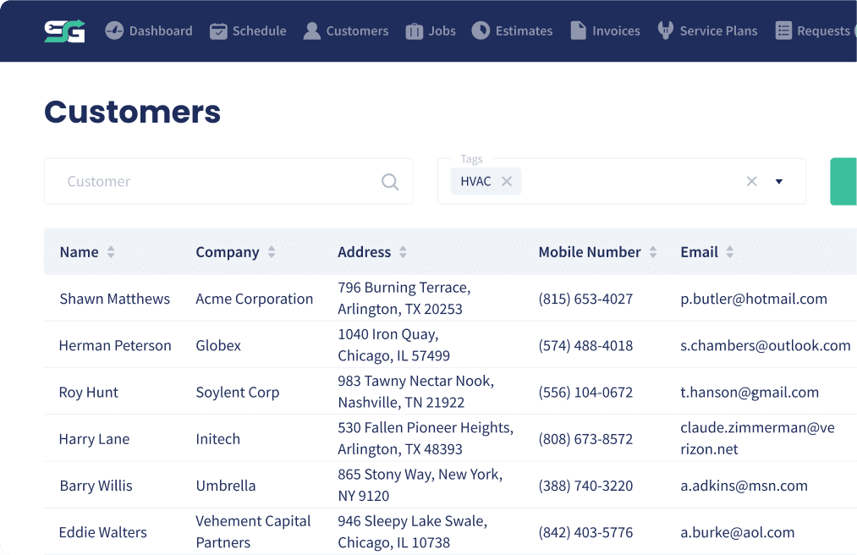Image resolution: width=857 pixels, height=555 pixels.
Task: Sort table by Company column
Action: coord(271,252)
